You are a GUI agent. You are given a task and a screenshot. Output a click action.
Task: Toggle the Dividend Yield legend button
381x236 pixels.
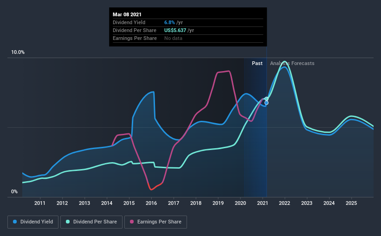33,222
